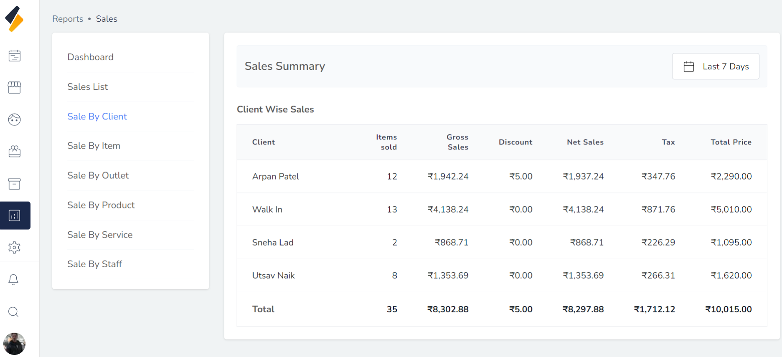Expand the Last 7 Days date filter
This screenshot has height=357, width=782.
point(715,66)
